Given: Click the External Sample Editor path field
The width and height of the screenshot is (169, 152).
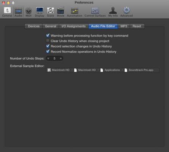Looking at the screenshot, I should 102,70.
